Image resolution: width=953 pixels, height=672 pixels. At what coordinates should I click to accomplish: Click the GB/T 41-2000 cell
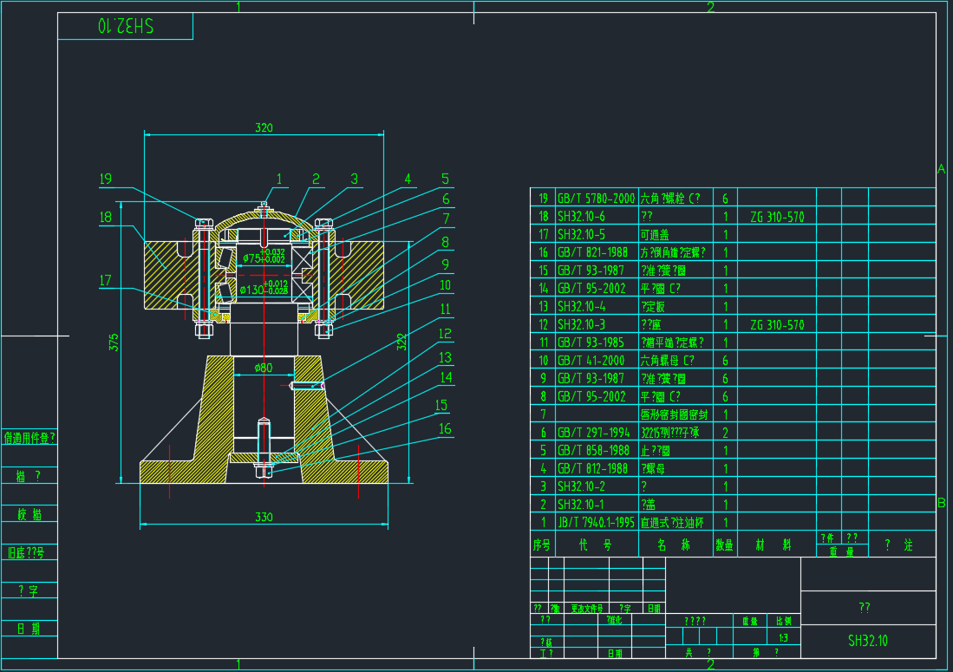pos(591,361)
